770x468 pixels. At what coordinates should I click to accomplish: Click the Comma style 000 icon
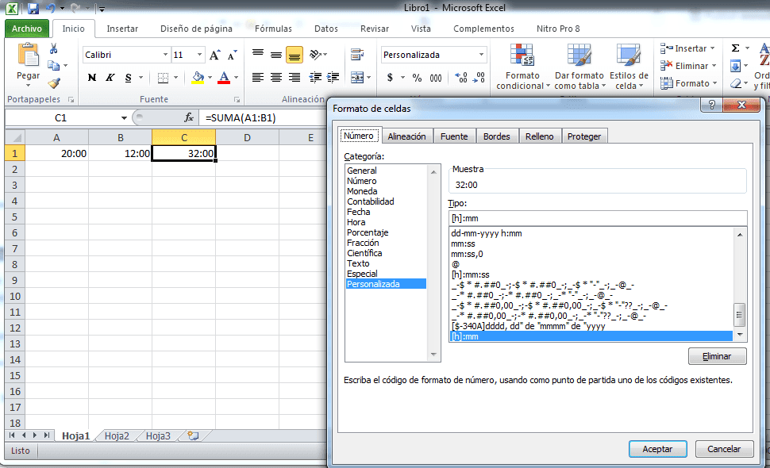(x=436, y=78)
